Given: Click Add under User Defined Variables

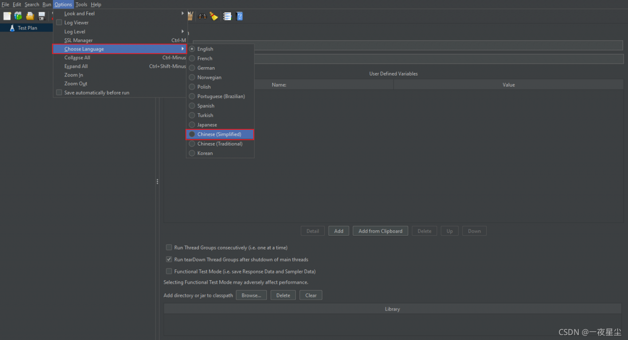Looking at the screenshot, I should [339, 231].
